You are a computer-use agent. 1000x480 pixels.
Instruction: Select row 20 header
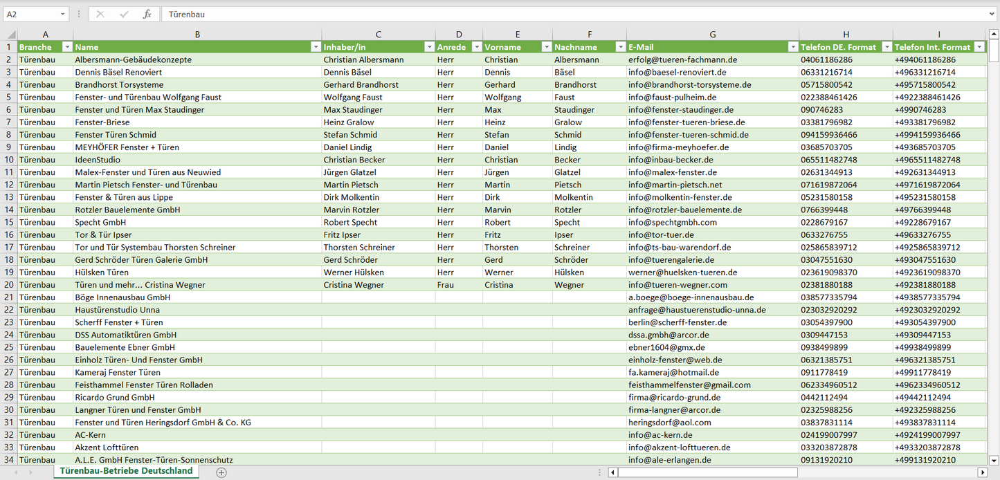pyautogui.click(x=9, y=285)
